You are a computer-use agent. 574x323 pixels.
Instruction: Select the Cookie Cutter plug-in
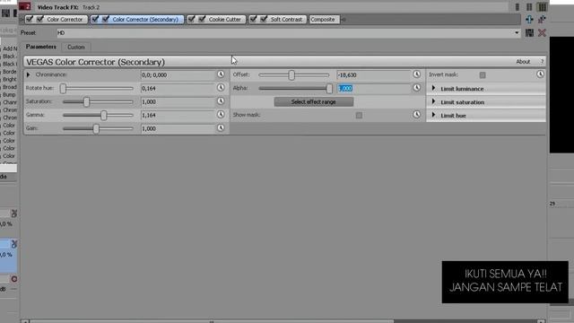pyautogui.click(x=225, y=20)
